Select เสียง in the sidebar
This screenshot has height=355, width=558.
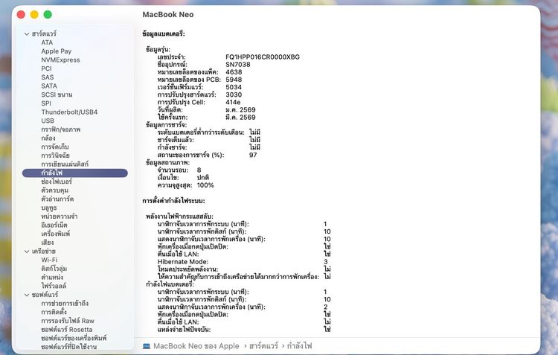point(48,243)
